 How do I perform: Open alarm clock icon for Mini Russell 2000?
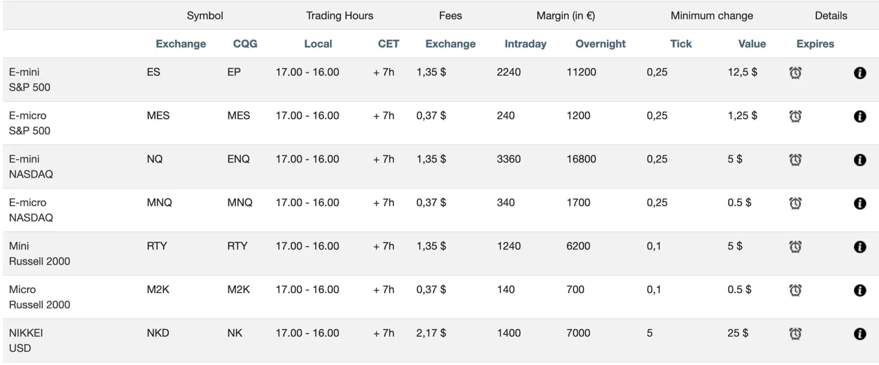[x=795, y=247]
